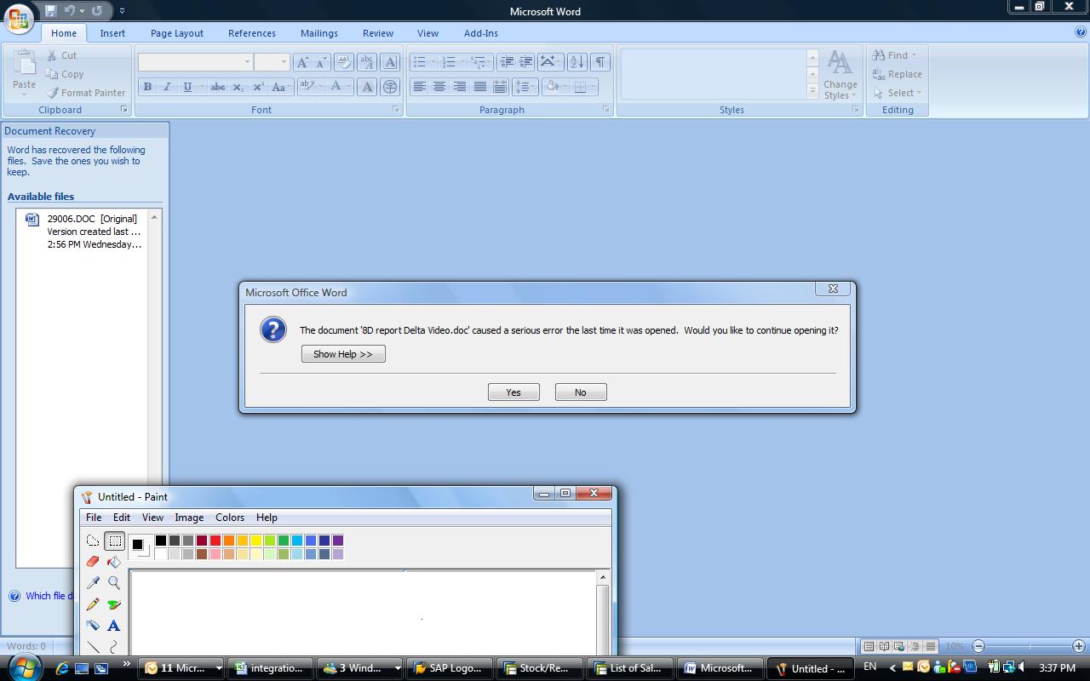Open the font name dropdown
Viewport: 1090px width, 681px height.
247,62
